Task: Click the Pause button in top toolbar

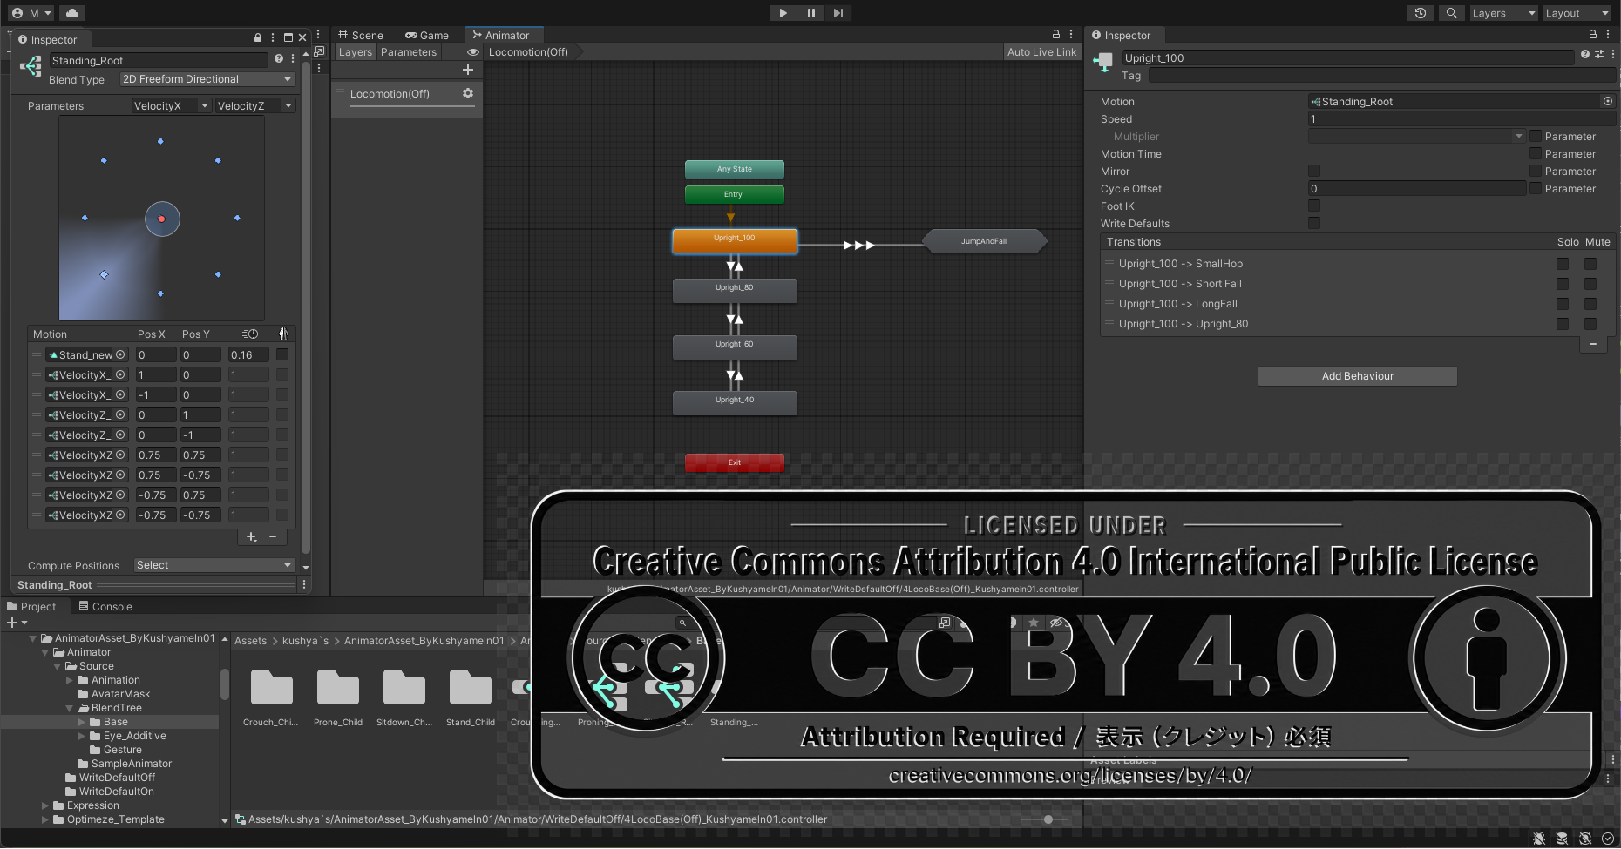Action: pyautogui.click(x=810, y=13)
